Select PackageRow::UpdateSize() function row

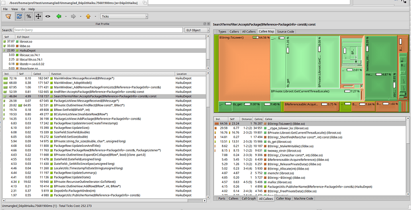click(104, 128)
